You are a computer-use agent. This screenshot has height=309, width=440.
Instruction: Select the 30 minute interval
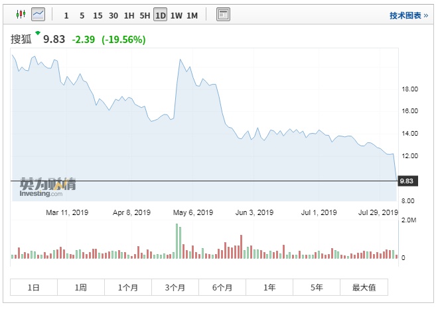point(113,15)
